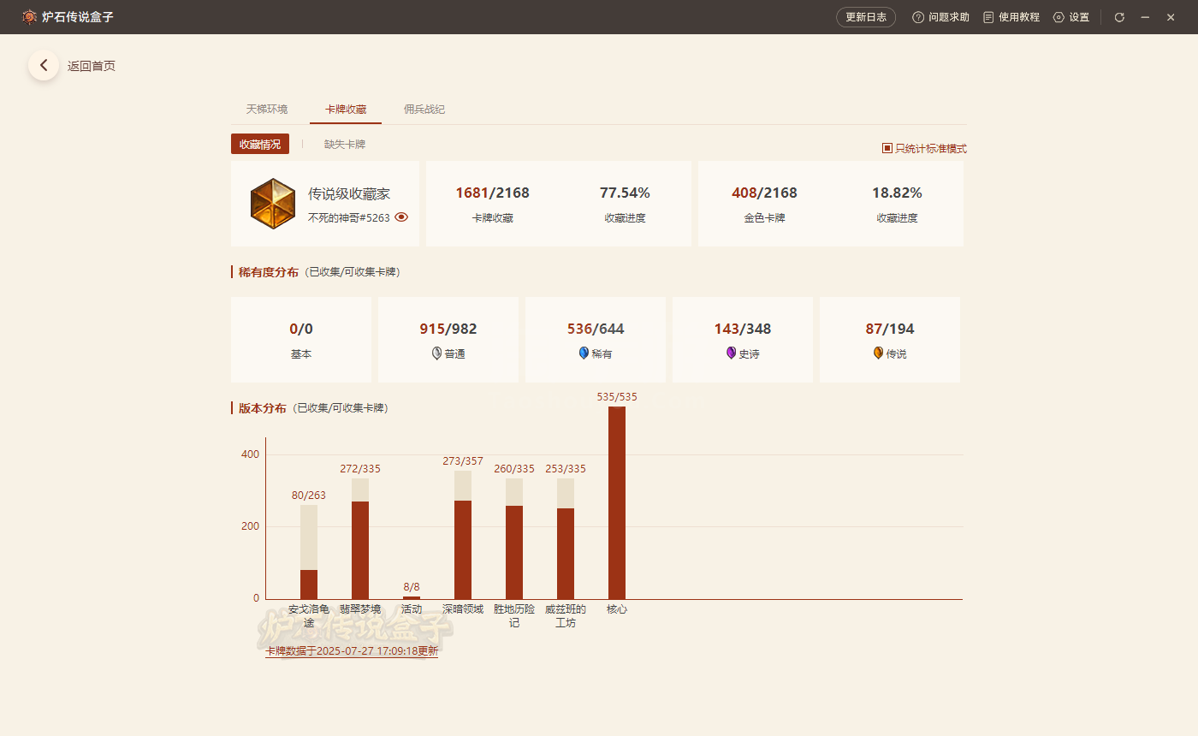This screenshot has width=1198, height=736.
Task: Click player name 不死的神哥#5263
Action: click(x=349, y=217)
